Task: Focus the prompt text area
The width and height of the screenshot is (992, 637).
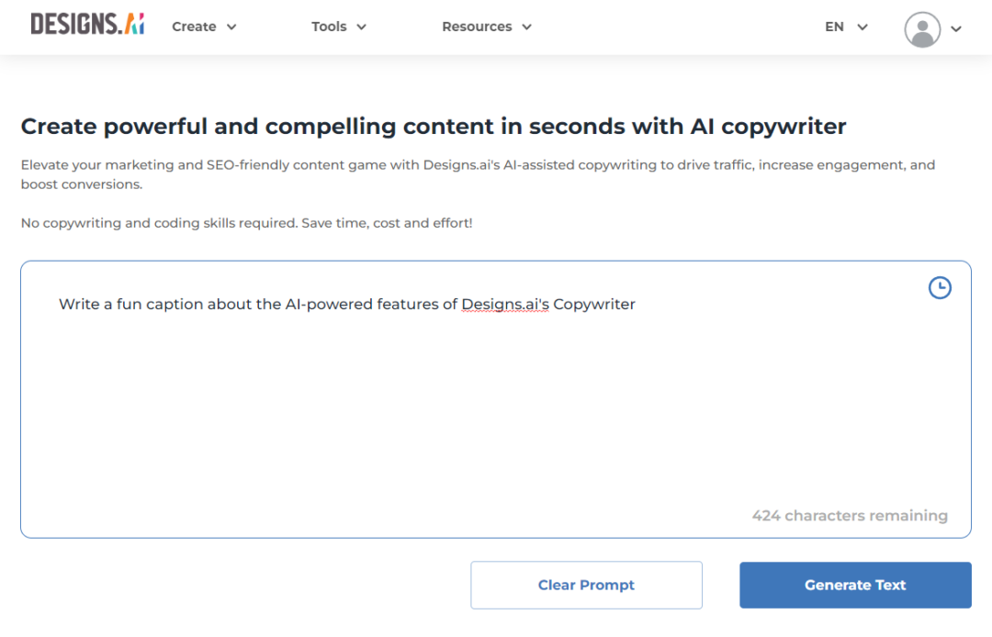Action: coord(496,399)
